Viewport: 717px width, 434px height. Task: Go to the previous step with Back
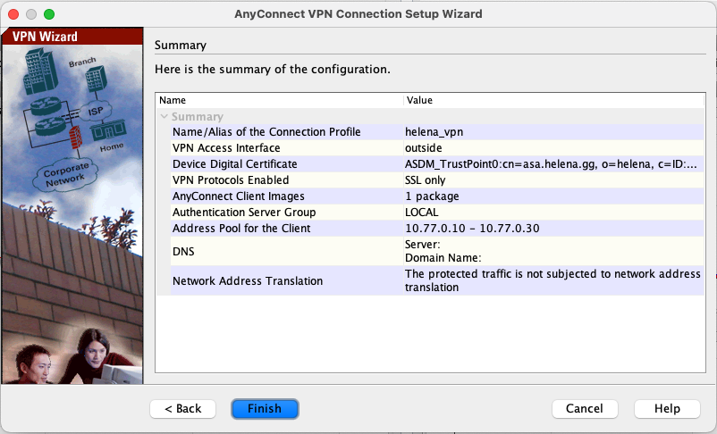pos(183,409)
